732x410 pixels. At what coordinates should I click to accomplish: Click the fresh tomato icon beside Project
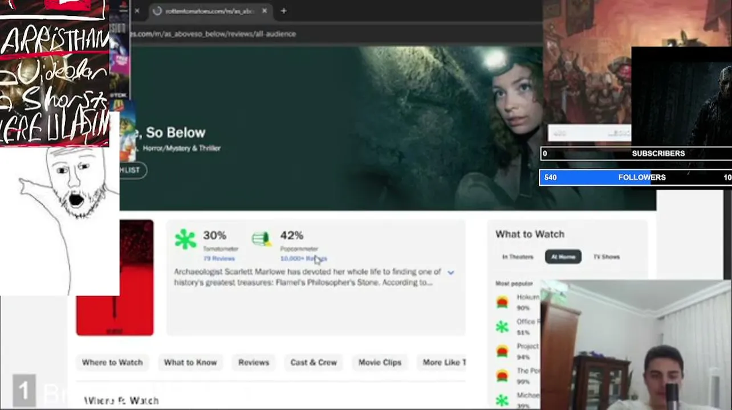(x=502, y=351)
